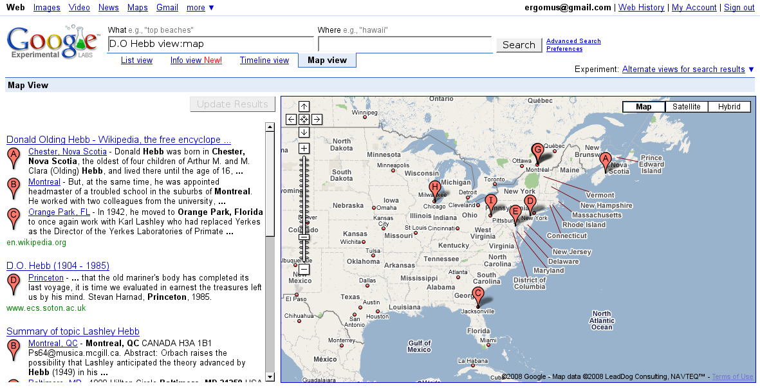Click map marker A in Nova Scotia

605,162
